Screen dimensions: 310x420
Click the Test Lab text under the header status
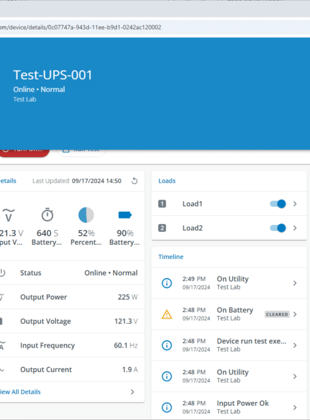(x=25, y=100)
